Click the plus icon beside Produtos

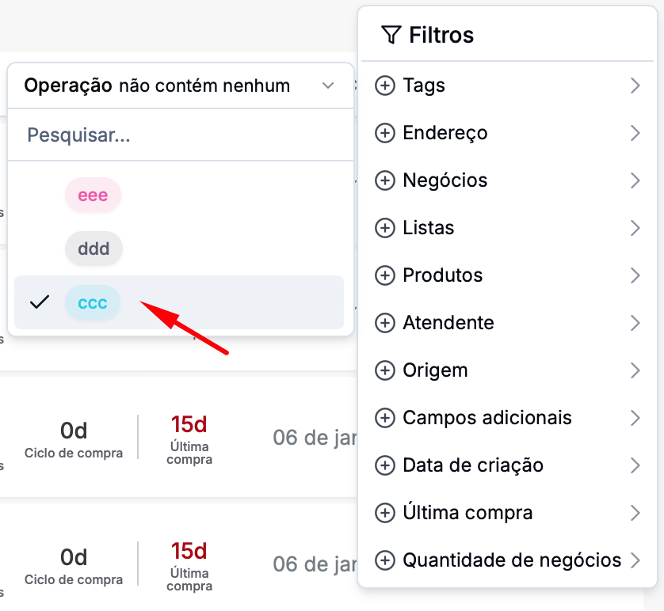tap(384, 275)
